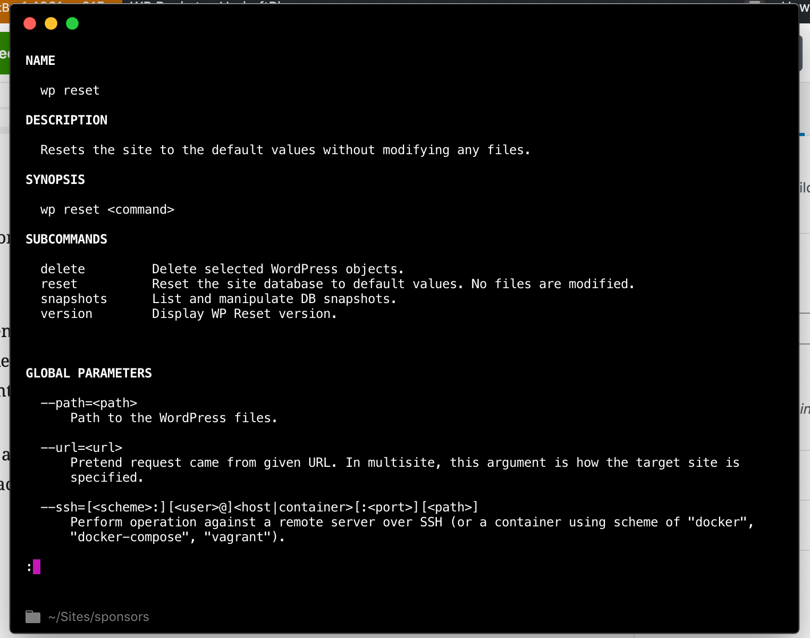Click the 'reset' subcommand in the list
810x638 pixels.
[59, 284]
